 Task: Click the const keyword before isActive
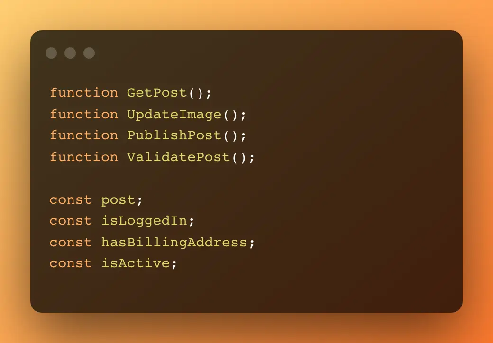point(71,263)
